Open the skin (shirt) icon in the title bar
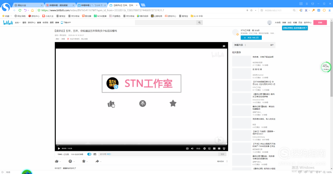 point(313,4)
